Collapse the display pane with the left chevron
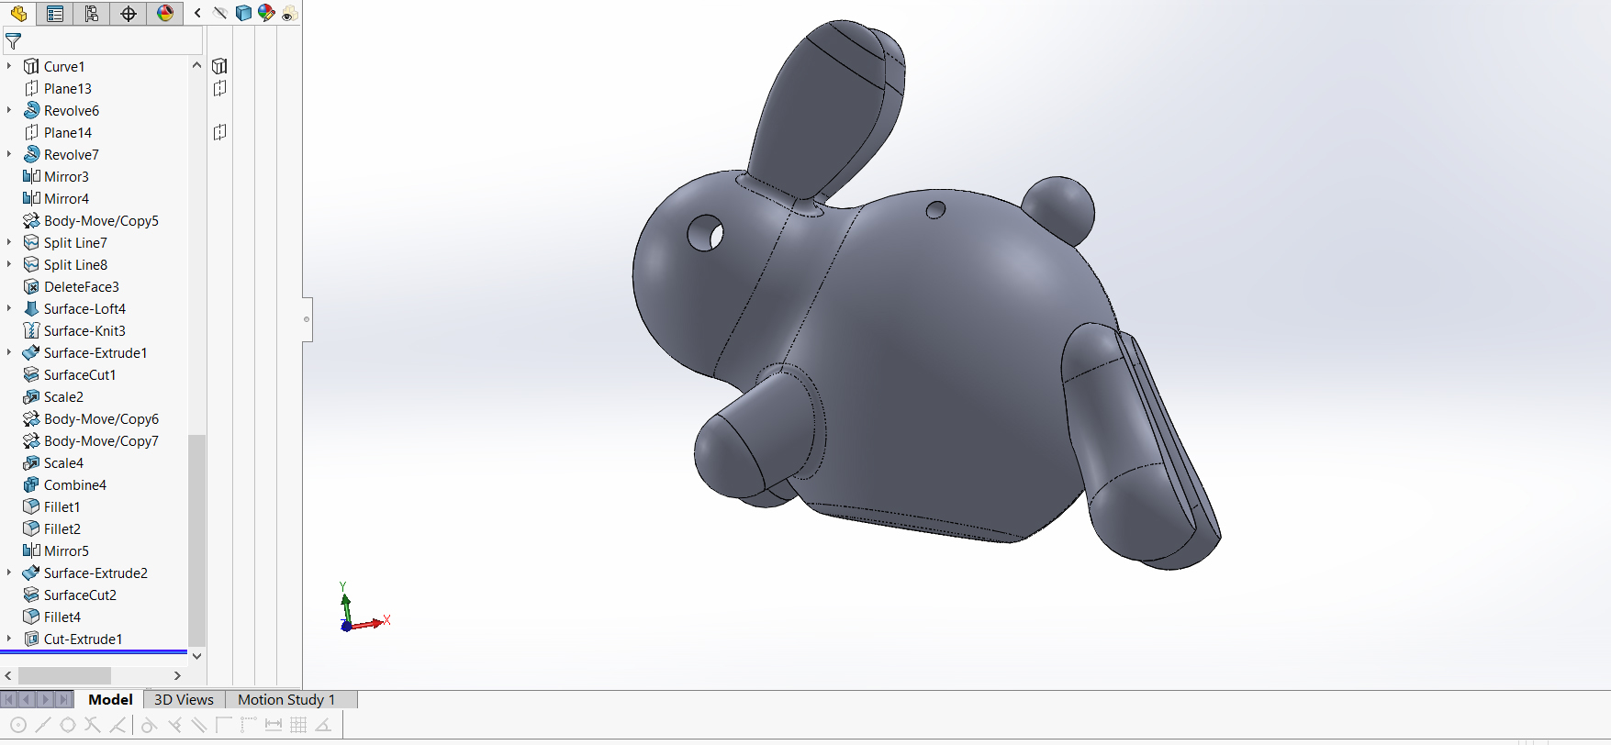 197,13
